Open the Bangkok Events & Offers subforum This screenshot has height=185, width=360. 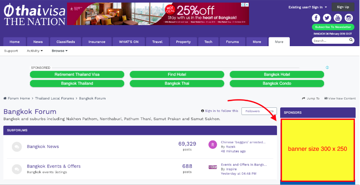tap(54, 166)
